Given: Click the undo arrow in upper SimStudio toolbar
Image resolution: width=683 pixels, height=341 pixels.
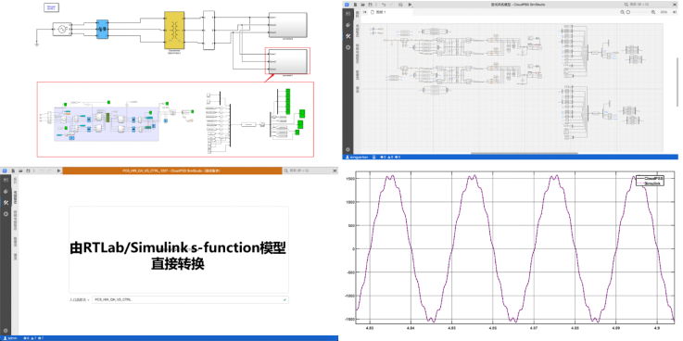Looking at the screenshot, I should pyautogui.click(x=384, y=5).
